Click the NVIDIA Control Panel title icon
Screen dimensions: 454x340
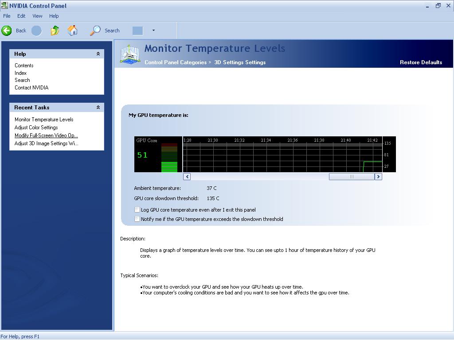(x=4, y=5)
